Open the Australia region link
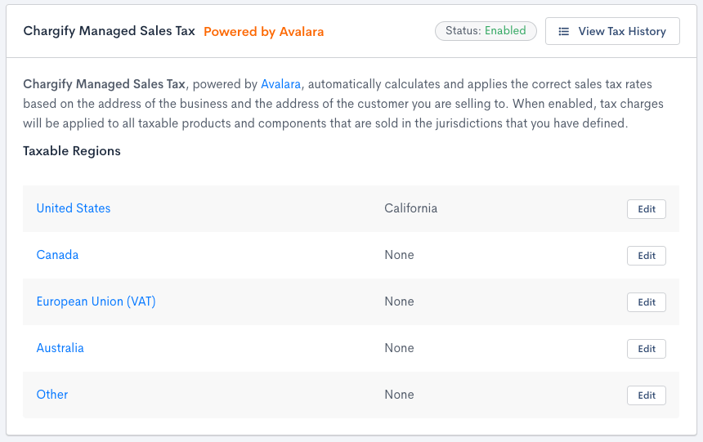Image resolution: width=703 pixels, height=442 pixels. (x=60, y=348)
